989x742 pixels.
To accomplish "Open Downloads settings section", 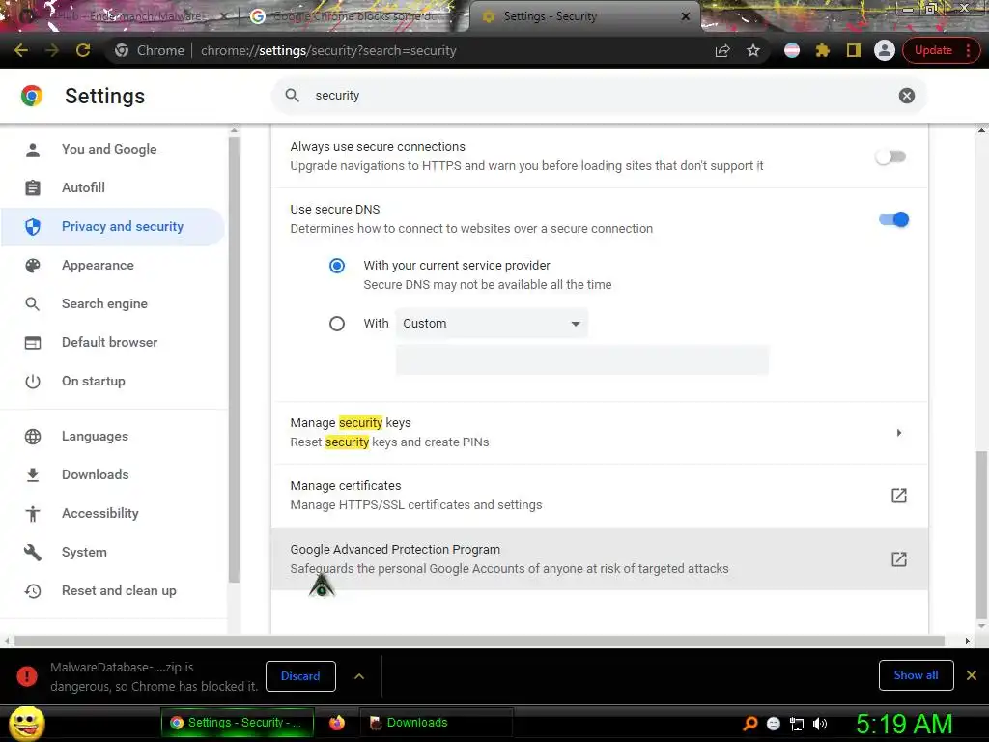I will coord(96,474).
